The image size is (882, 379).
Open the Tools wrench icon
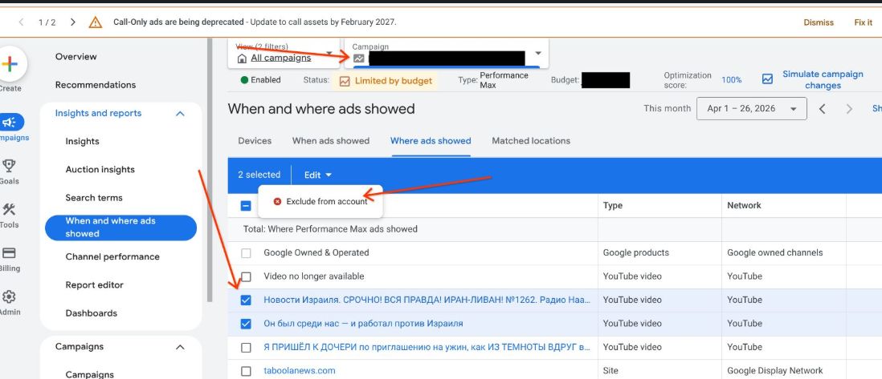pos(9,209)
